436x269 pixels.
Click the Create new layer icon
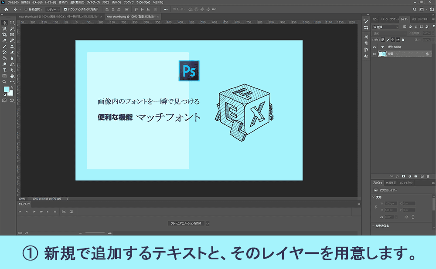422,176
